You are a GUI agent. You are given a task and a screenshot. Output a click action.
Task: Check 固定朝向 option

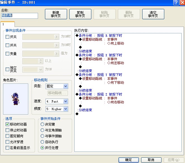(7, 136)
